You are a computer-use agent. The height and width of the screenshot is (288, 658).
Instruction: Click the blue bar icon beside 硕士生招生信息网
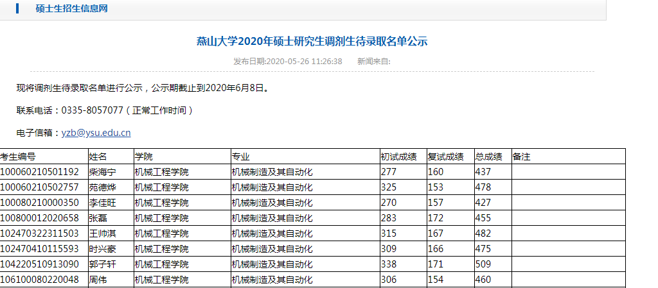[x=17, y=8]
